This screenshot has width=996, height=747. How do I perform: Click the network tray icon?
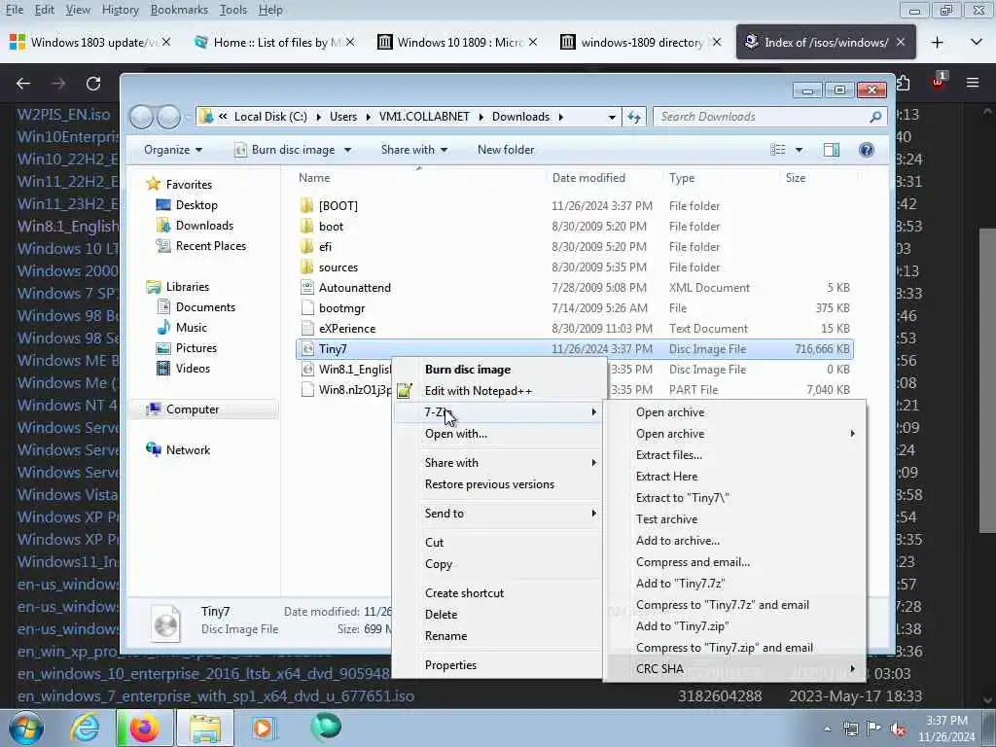pyautogui.click(x=850, y=729)
